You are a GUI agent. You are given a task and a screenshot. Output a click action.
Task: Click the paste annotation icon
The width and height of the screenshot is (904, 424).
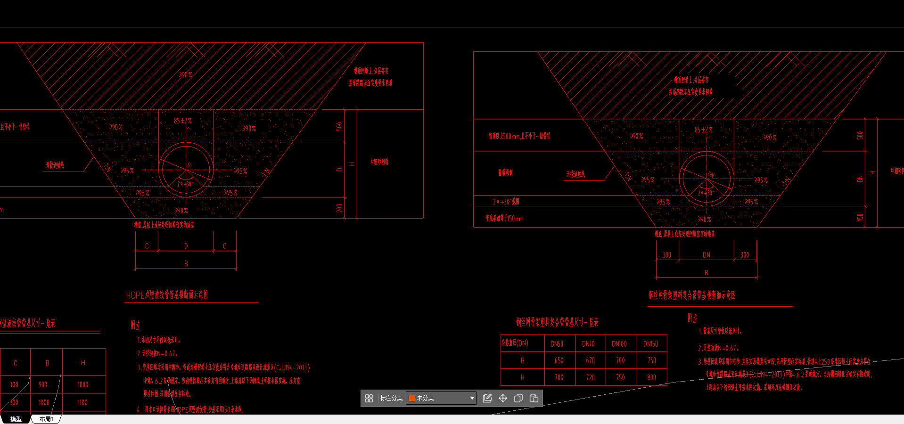click(x=534, y=398)
